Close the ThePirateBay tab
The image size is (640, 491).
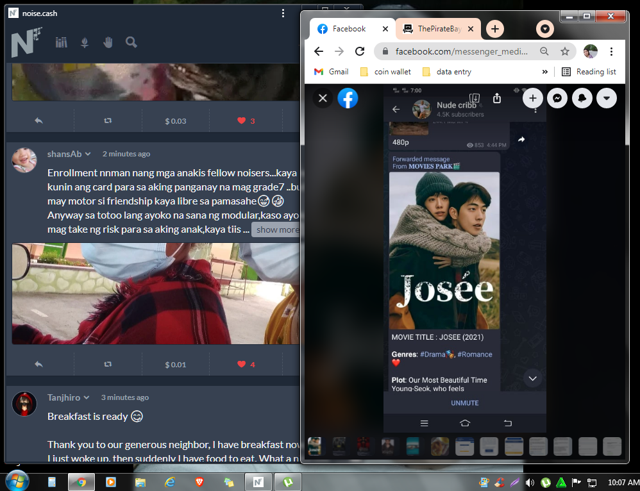pos(471,29)
